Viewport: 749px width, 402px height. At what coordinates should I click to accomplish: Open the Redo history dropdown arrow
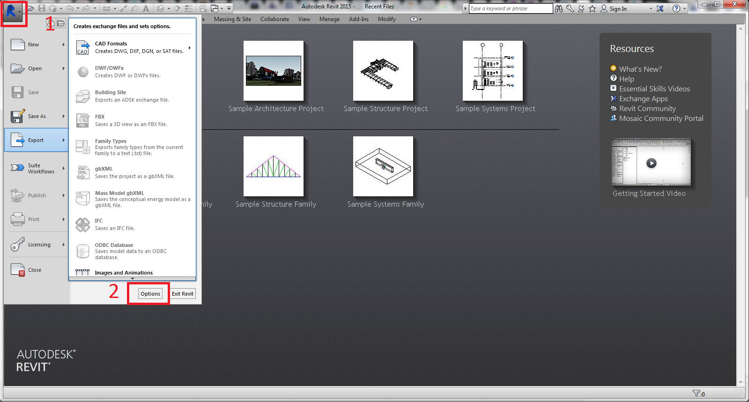[95, 8]
